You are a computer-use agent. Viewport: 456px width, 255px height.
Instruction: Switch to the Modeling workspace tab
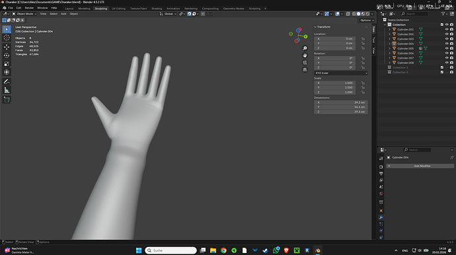coord(85,9)
